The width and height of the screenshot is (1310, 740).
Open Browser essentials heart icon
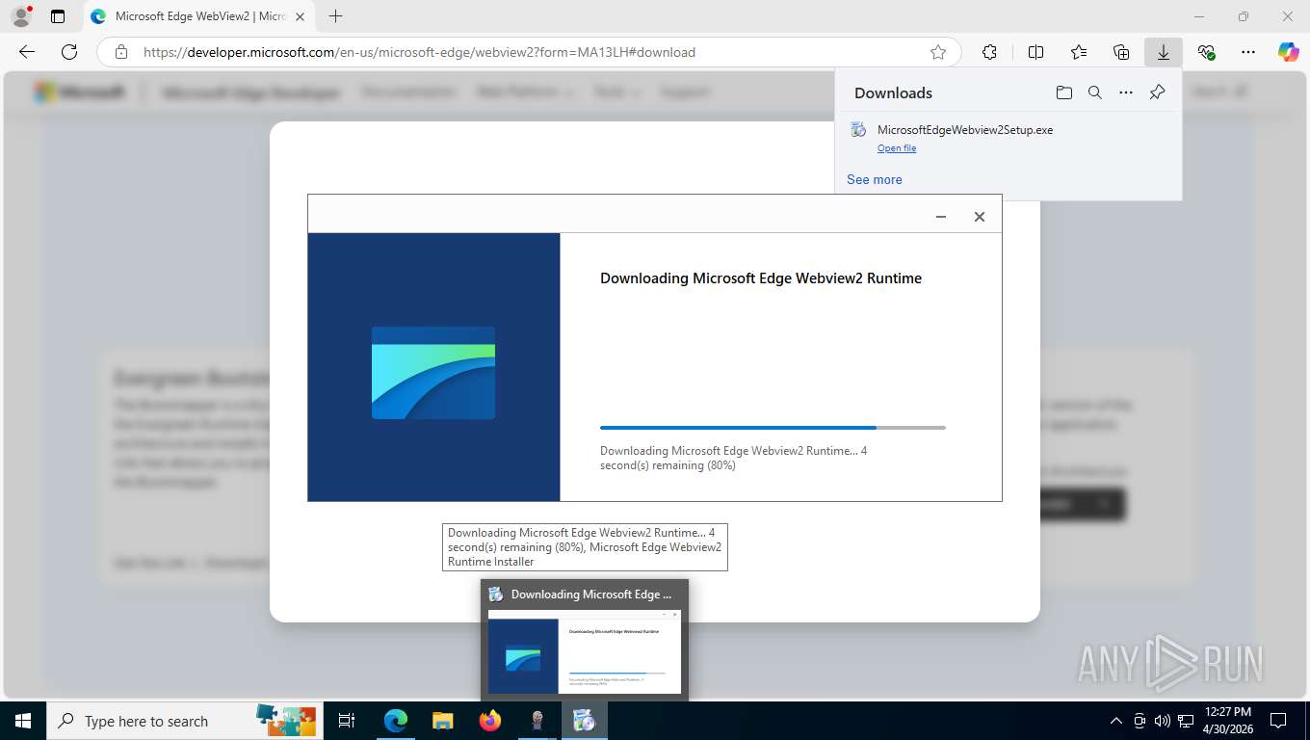pos(1206,52)
